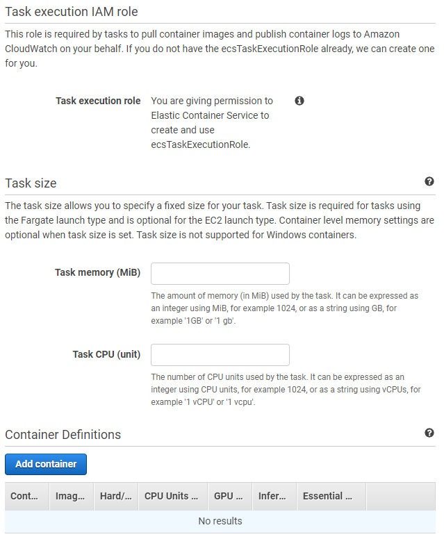Click the CPU help text mentioning '1 vCPU'

pyautogui.click(x=286, y=390)
